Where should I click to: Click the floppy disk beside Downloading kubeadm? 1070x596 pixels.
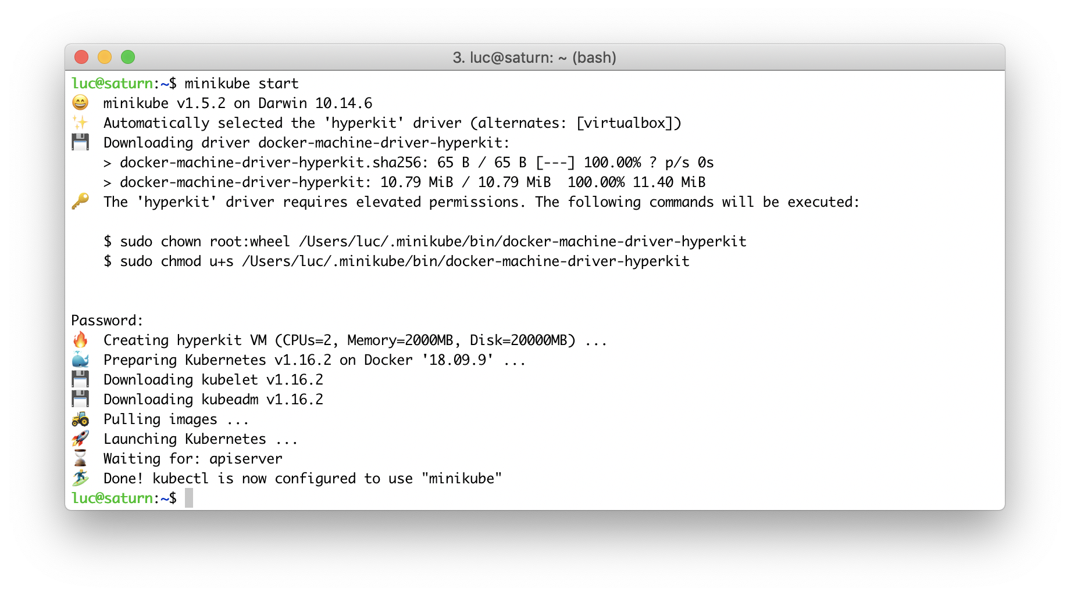click(80, 399)
